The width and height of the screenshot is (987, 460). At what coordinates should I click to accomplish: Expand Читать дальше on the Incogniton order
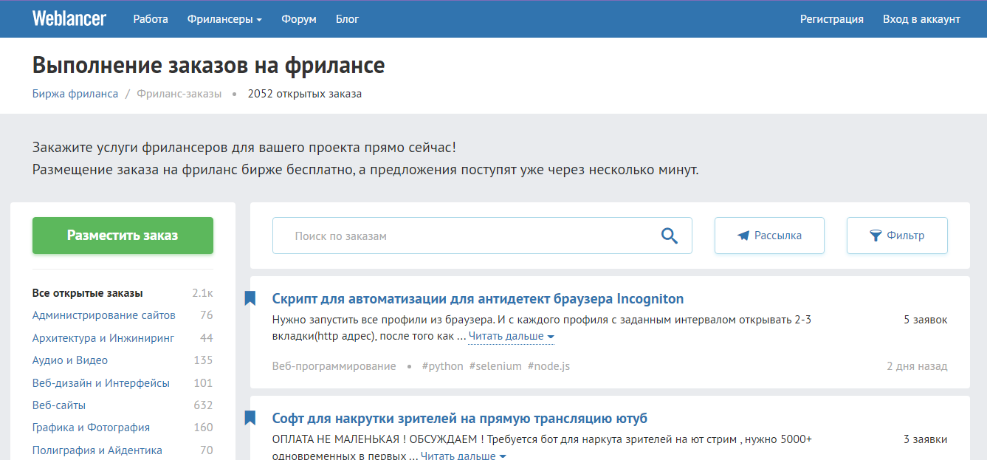pyautogui.click(x=505, y=336)
